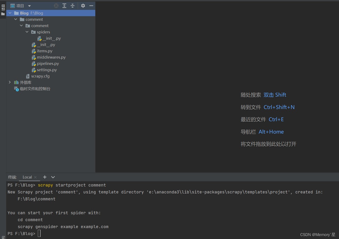Click the external libraries bar icon
This screenshot has width=339, height=239.
(x=16, y=82)
